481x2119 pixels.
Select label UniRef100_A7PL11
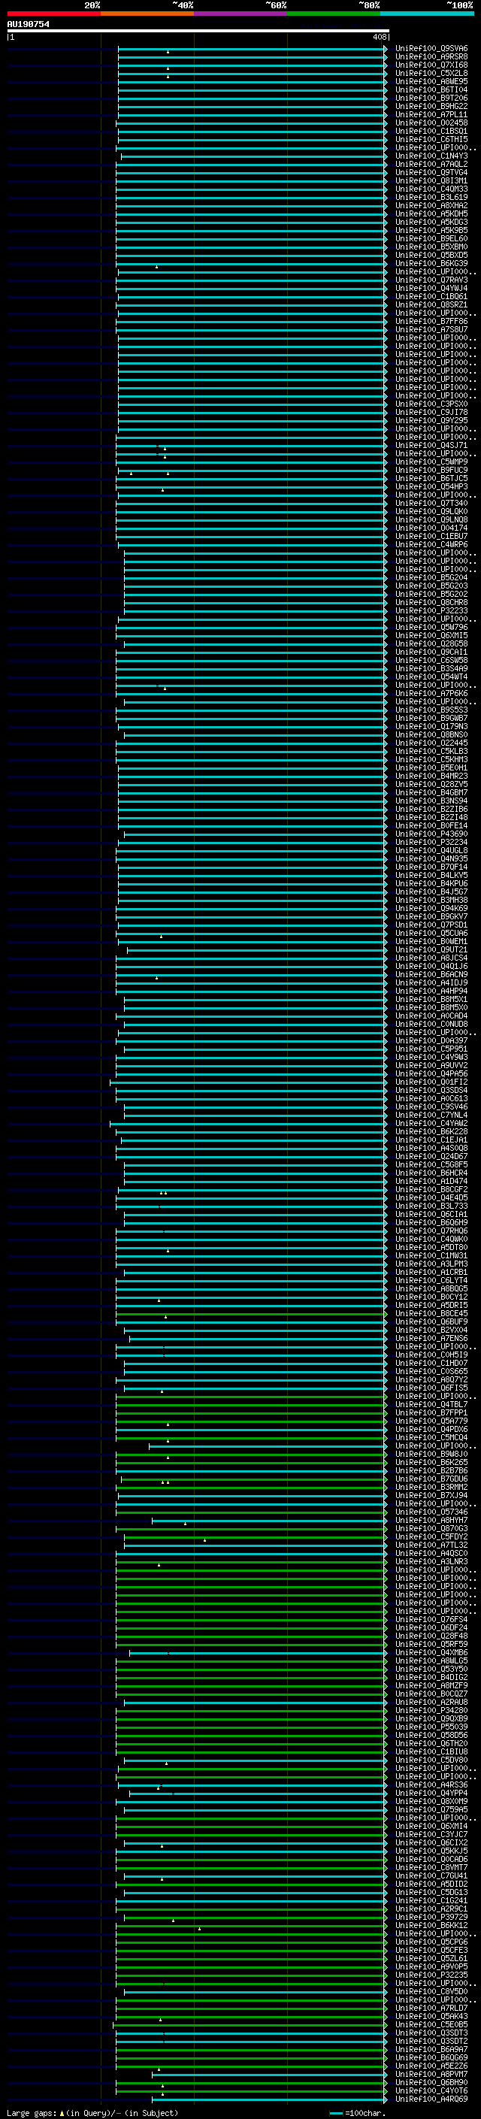tap(431, 114)
